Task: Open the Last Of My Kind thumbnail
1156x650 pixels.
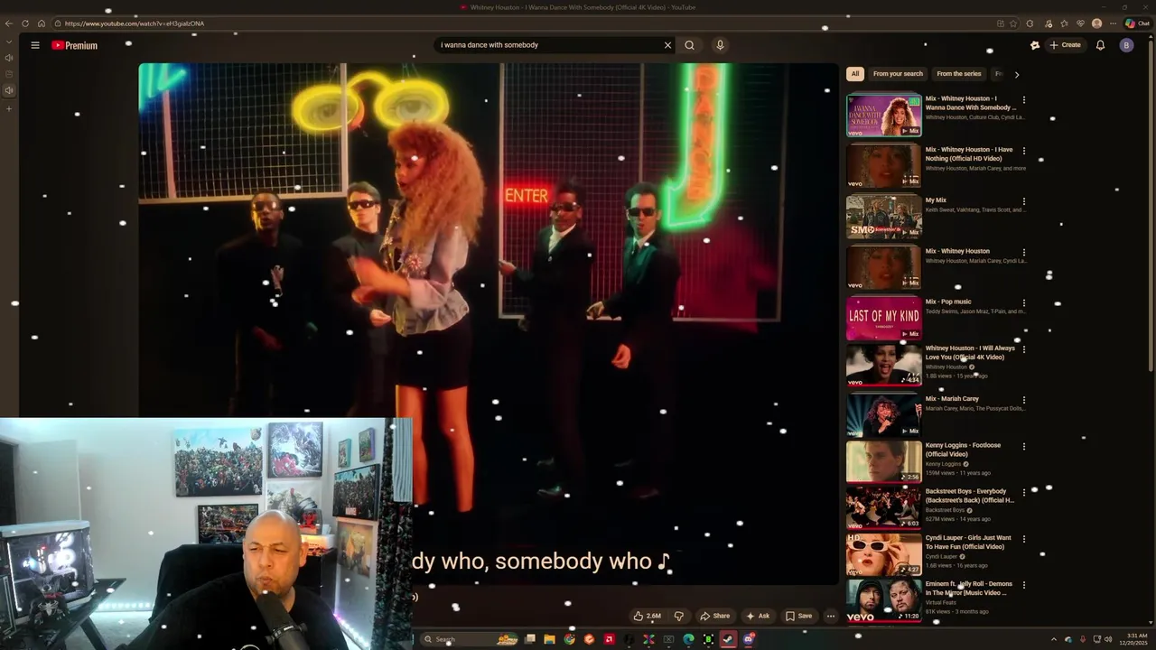Action: pyautogui.click(x=884, y=318)
